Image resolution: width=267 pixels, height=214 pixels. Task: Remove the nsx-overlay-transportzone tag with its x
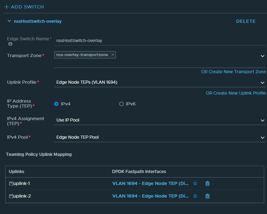[x=112, y=55]
